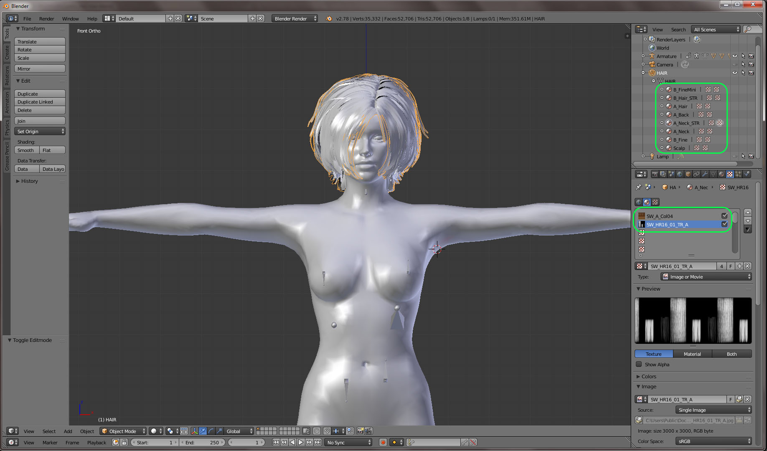Click the outliner search magnifier icon
The height and width of the screenshot is (451, 767).
748,29
